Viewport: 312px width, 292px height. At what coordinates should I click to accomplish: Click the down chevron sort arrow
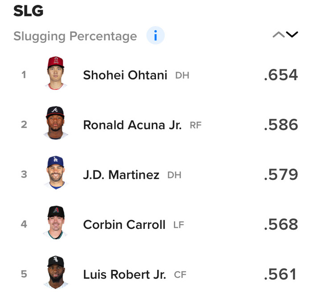pyautogui.click(x=292, y=35)
